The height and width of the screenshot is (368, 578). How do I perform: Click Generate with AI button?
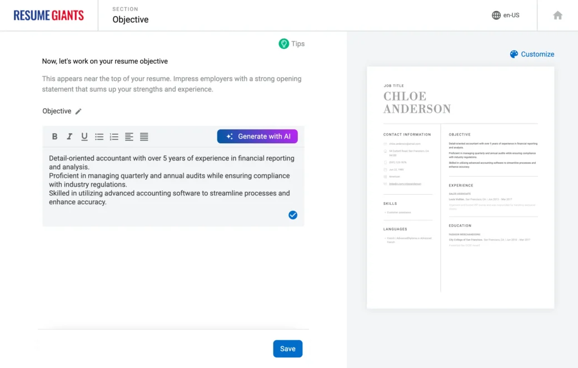tap(257, 137)
